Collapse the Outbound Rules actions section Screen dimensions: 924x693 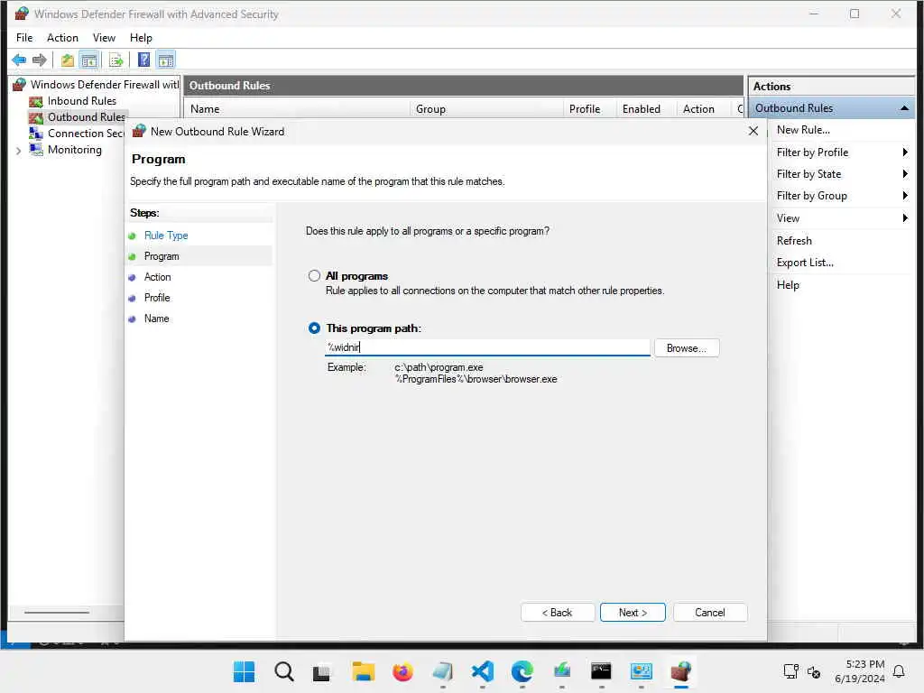coord(904,108)
